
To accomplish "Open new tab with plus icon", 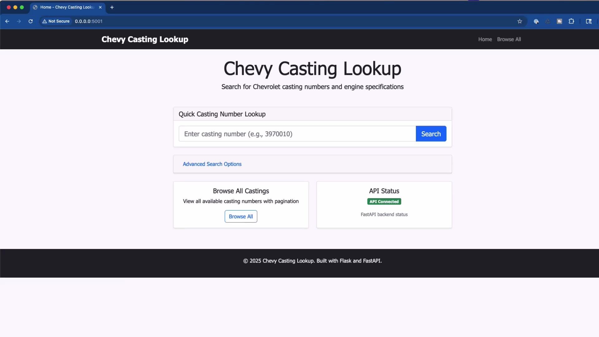I will pos(112,7).
